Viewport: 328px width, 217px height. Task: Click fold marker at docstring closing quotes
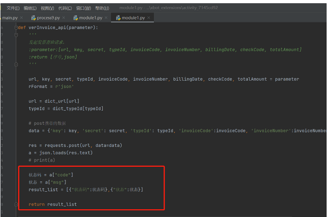[x=16, y=64]
